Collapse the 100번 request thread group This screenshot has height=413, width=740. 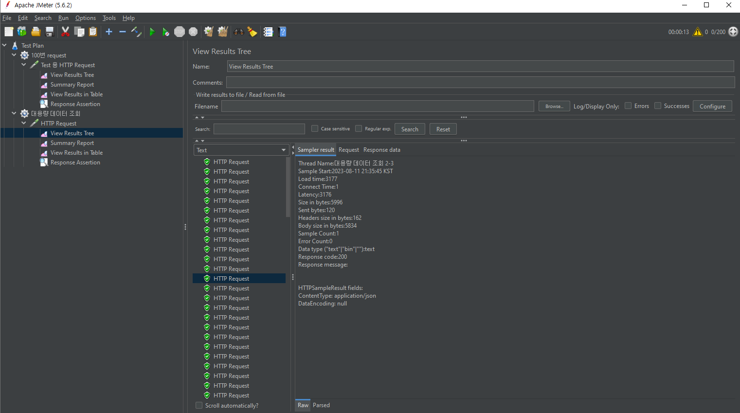pos(14,55)
